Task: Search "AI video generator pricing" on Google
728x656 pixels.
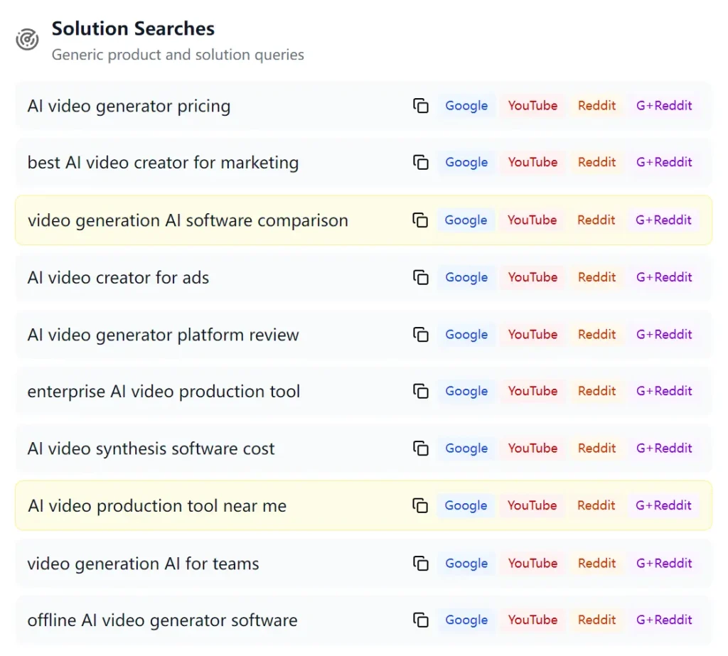Action: (x=466, y=105)
